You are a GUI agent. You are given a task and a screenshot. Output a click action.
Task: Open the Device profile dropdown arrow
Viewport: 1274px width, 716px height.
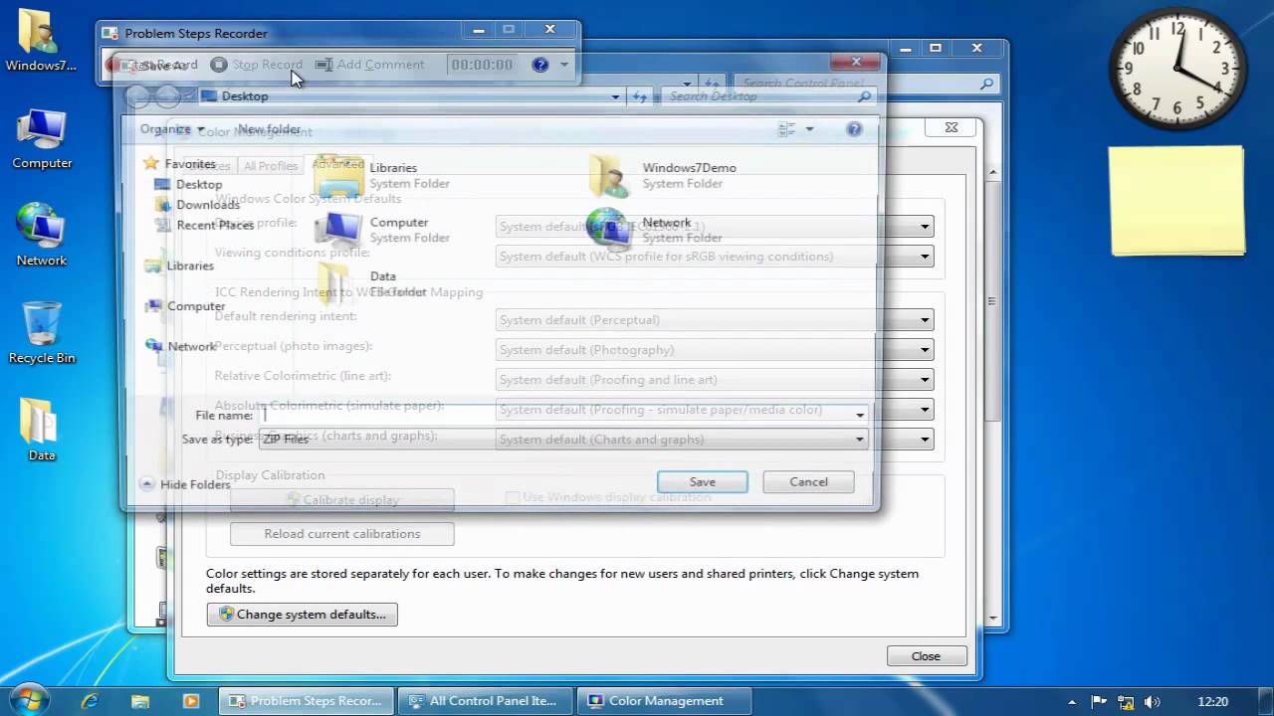[x=925, y=227]
